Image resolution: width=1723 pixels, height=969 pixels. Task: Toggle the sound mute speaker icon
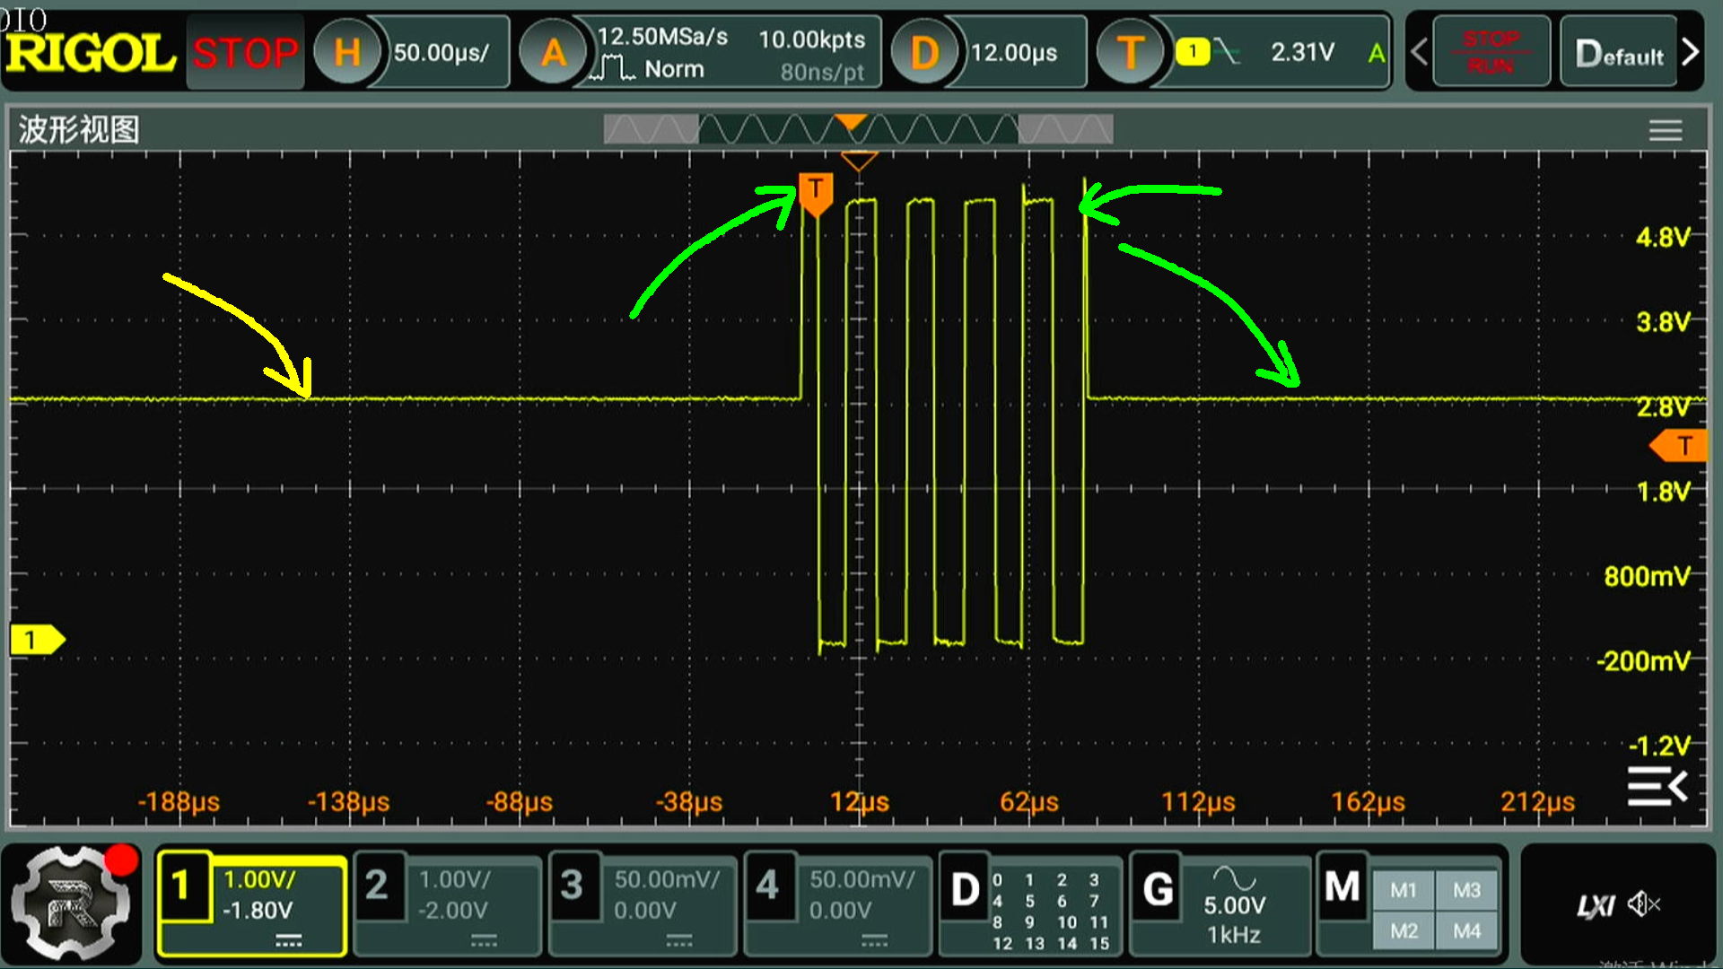coord(1644,904)
